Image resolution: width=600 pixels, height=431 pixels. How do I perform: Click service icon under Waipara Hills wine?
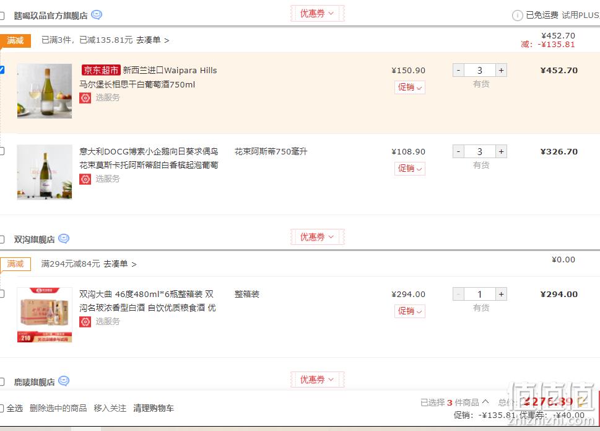pyautogui.click(x=85, y=98)
